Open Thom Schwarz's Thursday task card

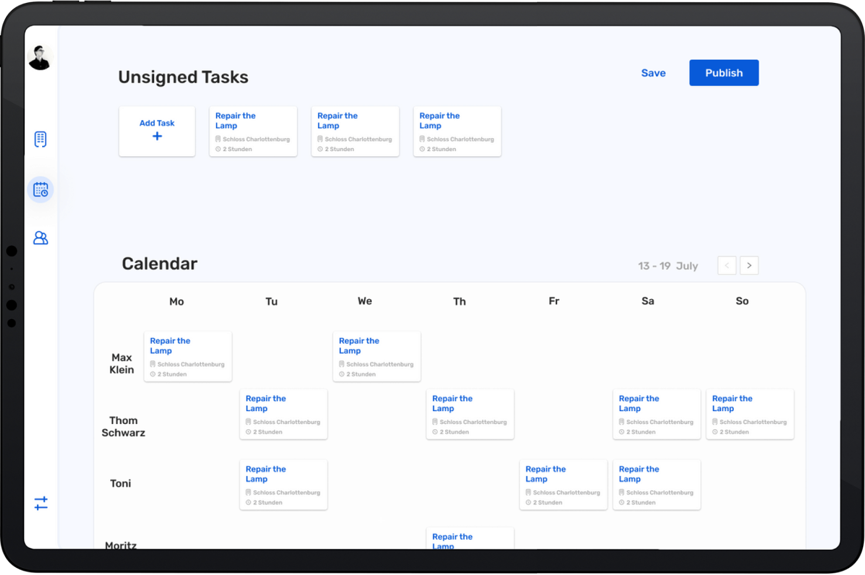[470, 415]
